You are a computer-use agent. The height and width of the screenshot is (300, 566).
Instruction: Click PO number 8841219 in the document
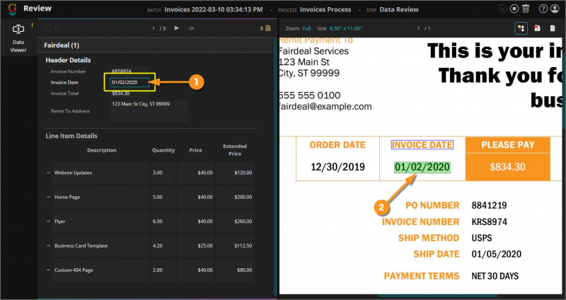(489, 205)
